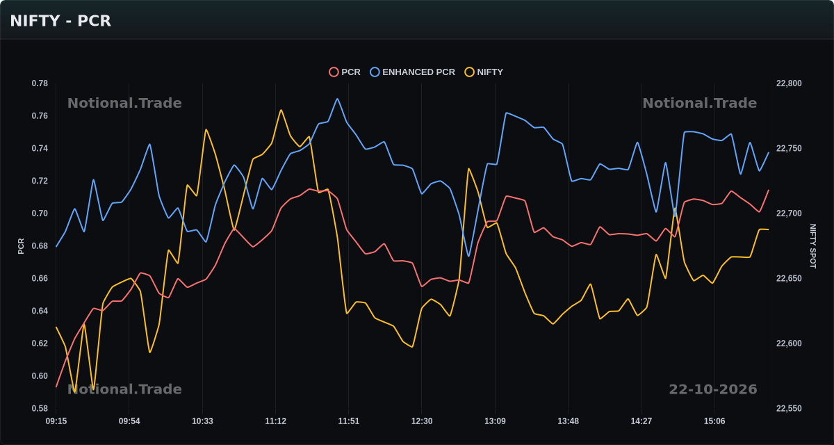Click the NIFTY - PCR chart title
The width and height of the screenshot is (834, 445).
pos(60,21)
